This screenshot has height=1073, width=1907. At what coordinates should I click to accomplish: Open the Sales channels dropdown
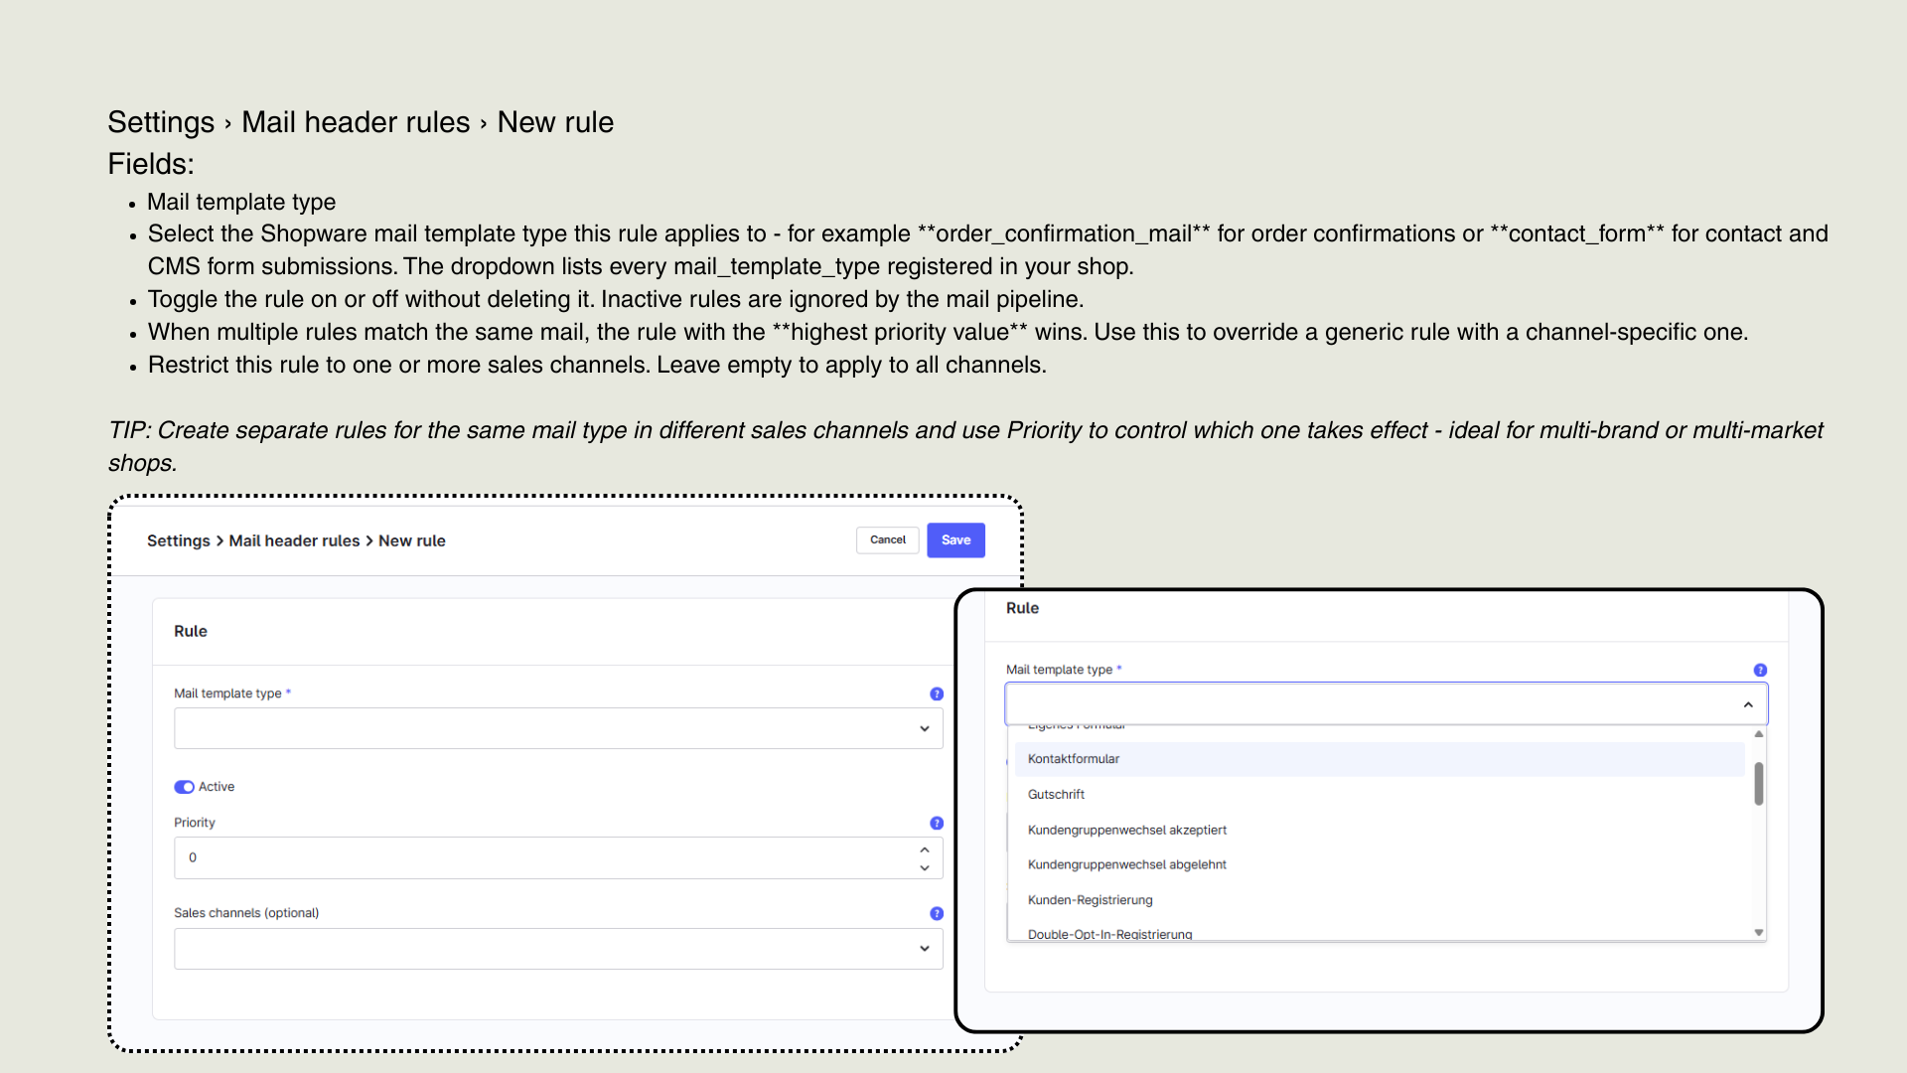(558, 949)
